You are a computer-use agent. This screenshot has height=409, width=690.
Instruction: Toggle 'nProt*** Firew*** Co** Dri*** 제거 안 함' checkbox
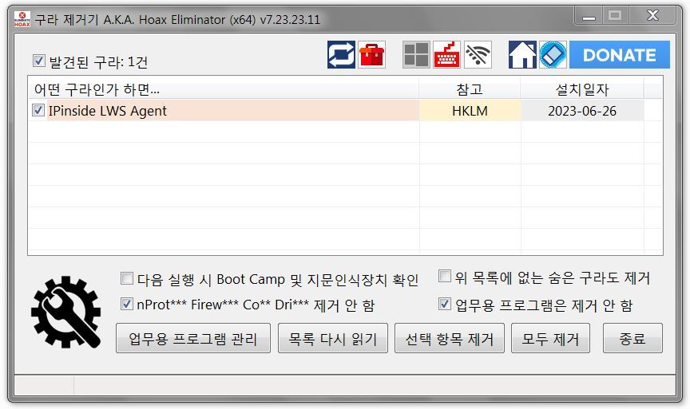coord(127,304)
